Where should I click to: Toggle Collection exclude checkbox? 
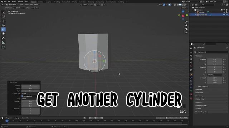pyautogui.click(x=222, y=10)
